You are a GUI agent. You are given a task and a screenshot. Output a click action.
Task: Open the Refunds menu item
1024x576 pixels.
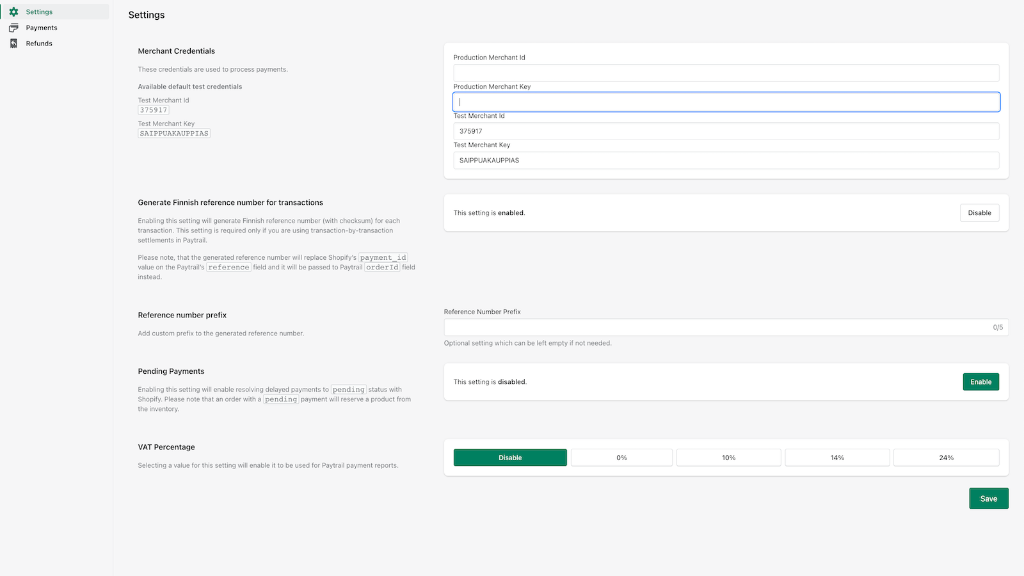(x=56, y=44)
